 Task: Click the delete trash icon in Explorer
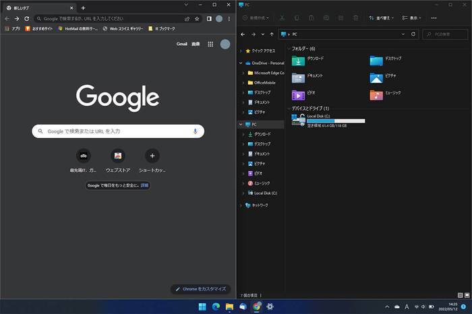356,18
